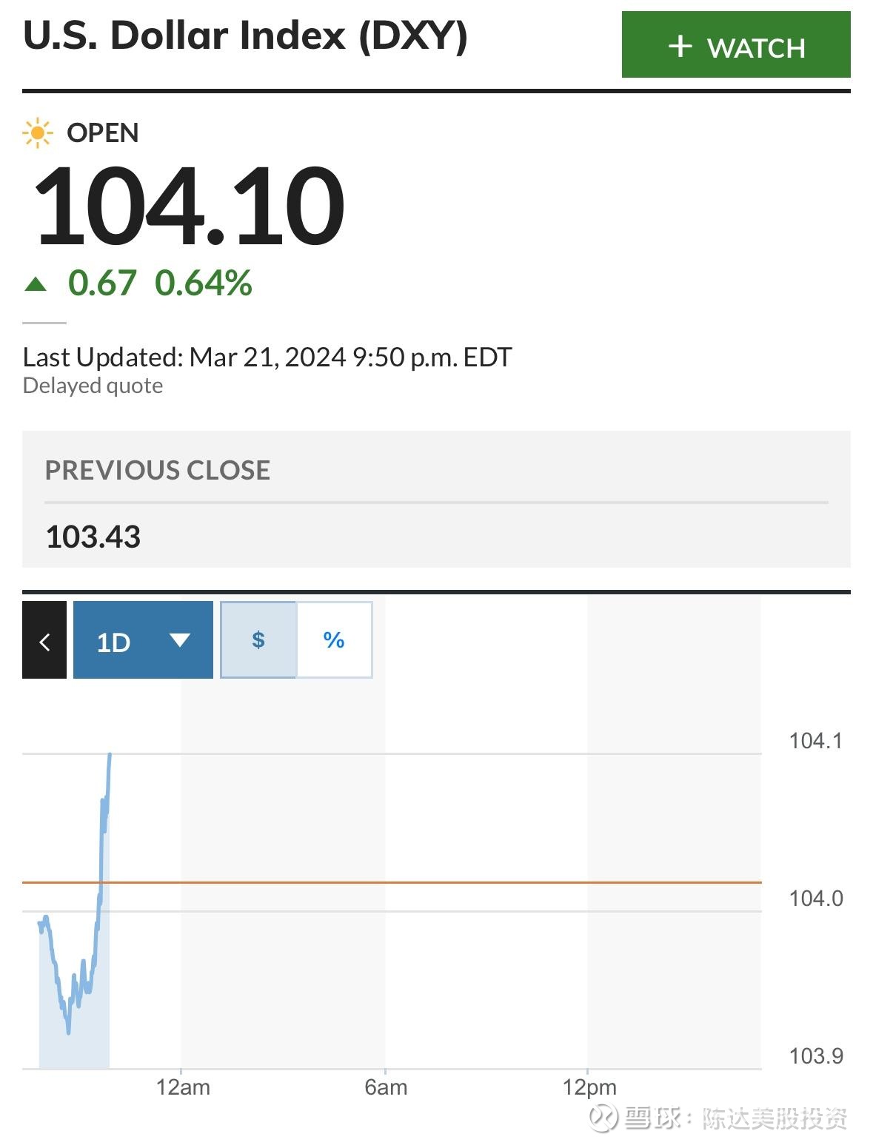Click the PREVIOUS CLOSE value 103.43
This screenshot has height=1145, width=873.
[x=93, y=537]
